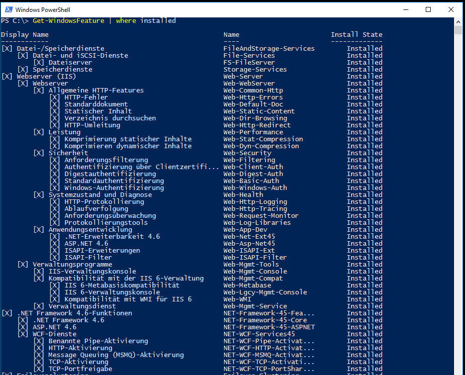
Task: Click the 'ISAPI-Erweiterungen' entry
Action: 102,251
